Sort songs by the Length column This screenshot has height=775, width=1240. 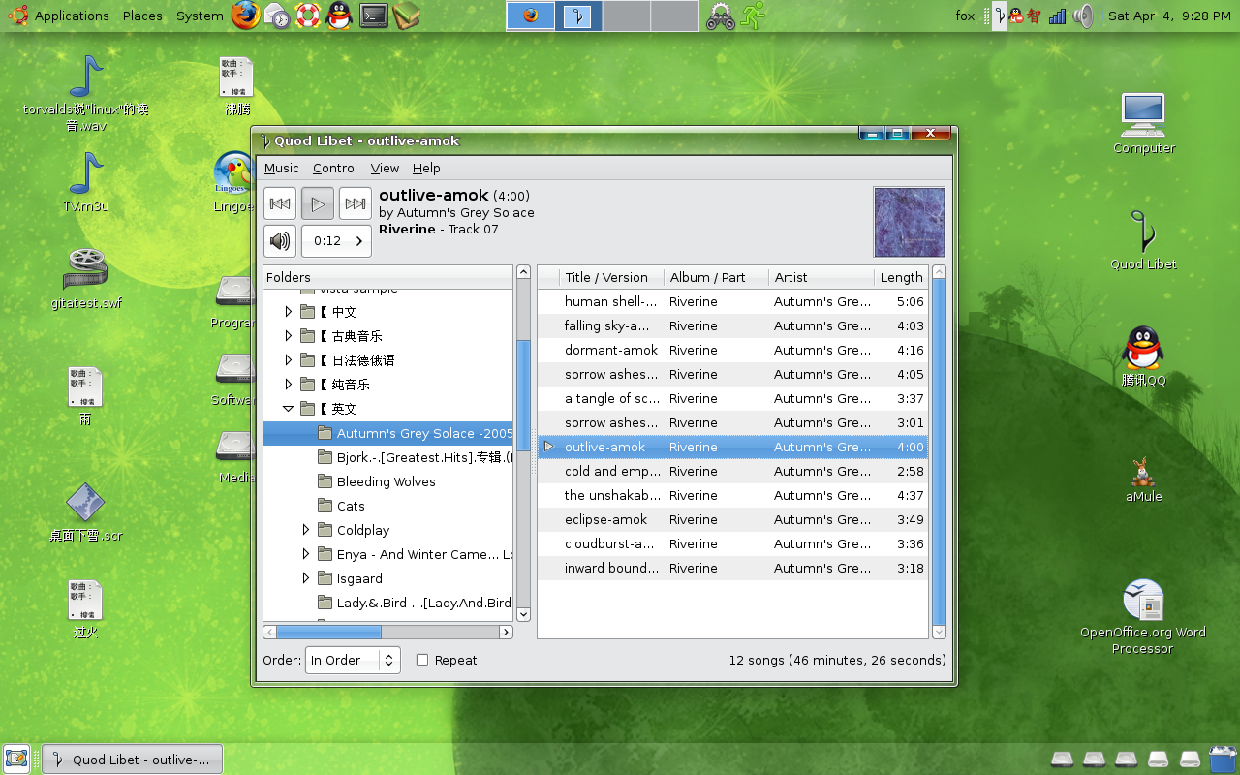coord(901,277)
